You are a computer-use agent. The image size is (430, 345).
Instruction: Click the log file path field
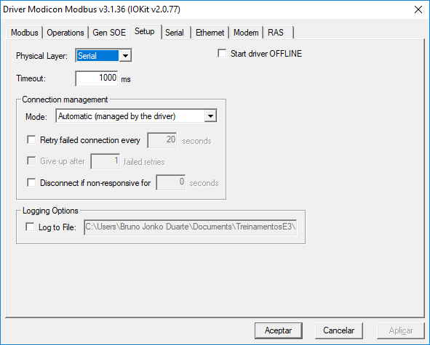pyautogui.click(x=191, y=227)
